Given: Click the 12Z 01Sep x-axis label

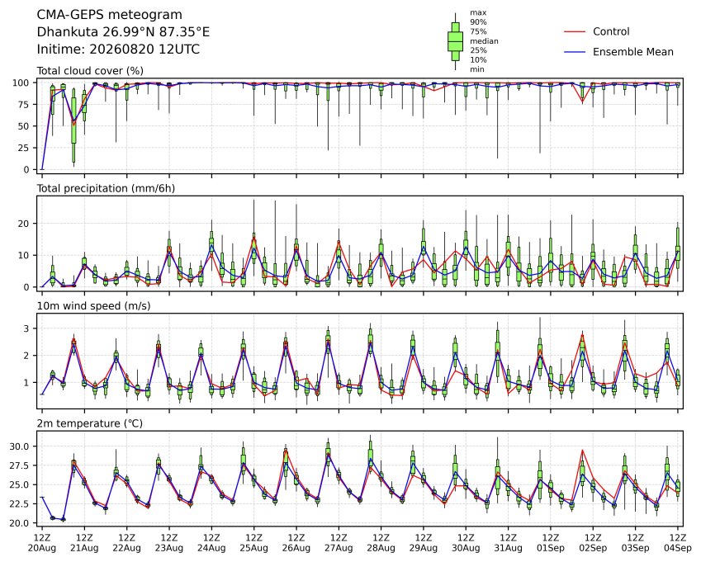Looking at the screenshot, I should coord(551,542).
